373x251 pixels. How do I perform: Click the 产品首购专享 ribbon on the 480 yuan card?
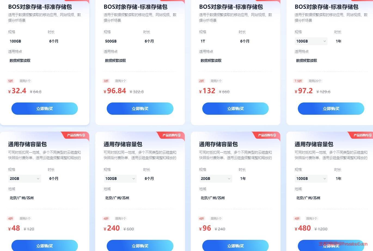[x=362, y=135]
